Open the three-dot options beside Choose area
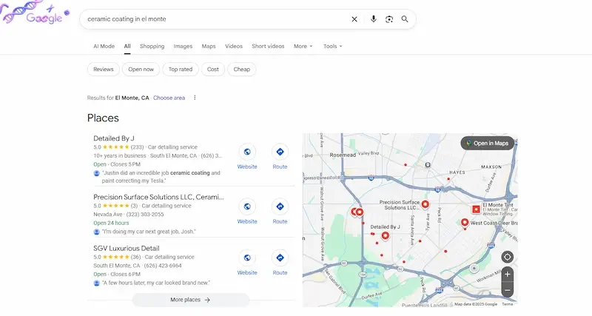The height and width of the screenshot is (316, 592). 195,98
